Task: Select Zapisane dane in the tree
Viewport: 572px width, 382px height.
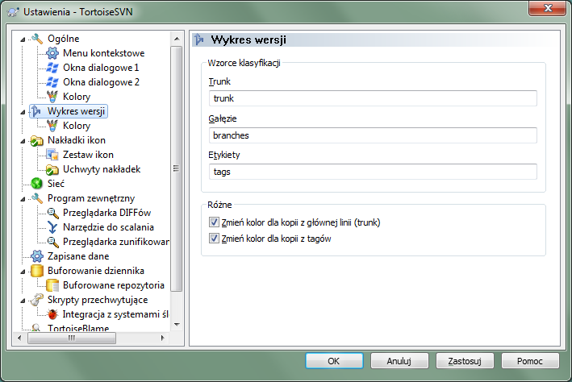Action: pos(78,256)
